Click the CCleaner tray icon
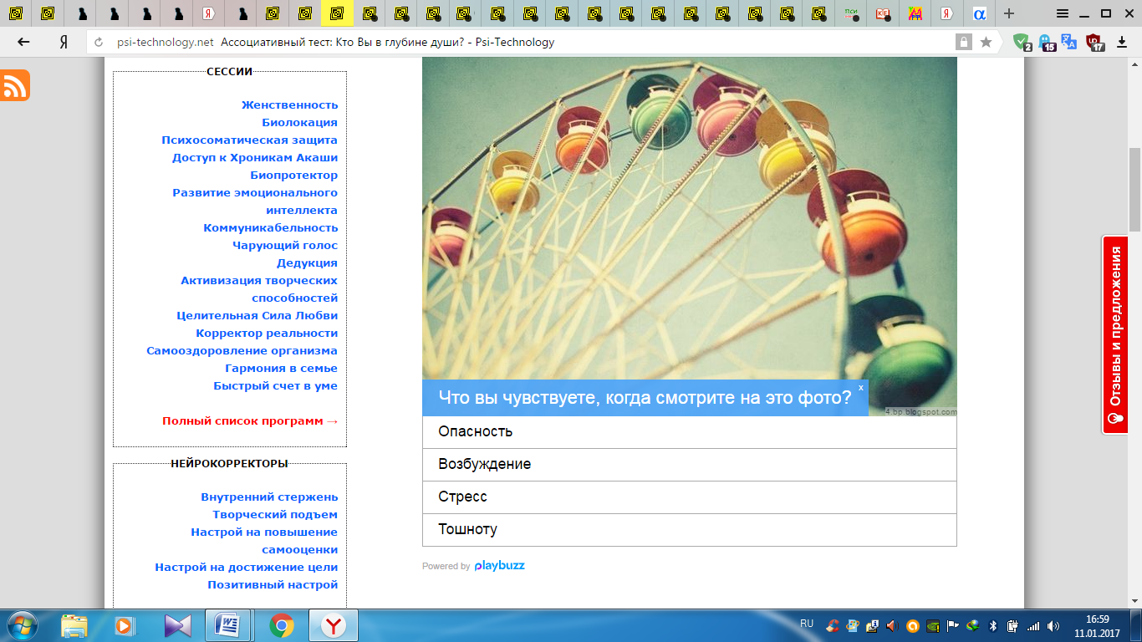1142x642 pixels. click(x=833, y=625)
